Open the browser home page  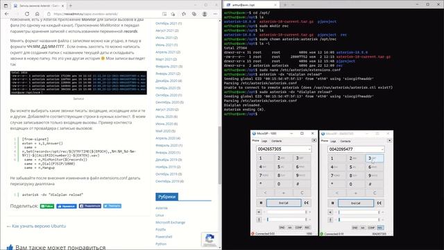(x=37, y=14)
